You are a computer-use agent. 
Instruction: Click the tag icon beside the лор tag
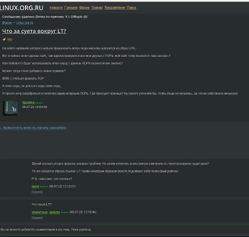pyautogui.click(x=4, y=39)
